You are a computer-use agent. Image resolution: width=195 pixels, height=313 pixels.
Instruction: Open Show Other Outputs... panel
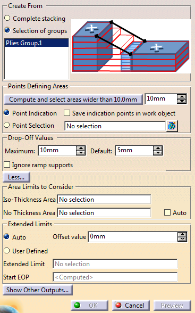pyautogui.click(x=37, y=290)
